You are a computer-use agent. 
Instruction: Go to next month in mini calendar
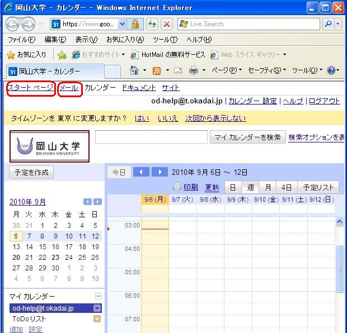(x=97, y=202)
